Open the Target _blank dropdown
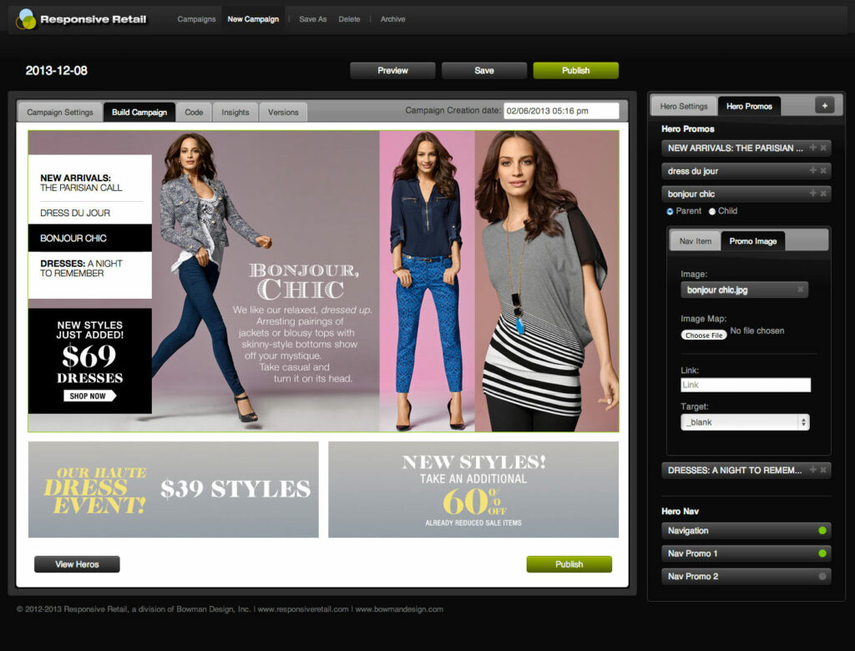Image resolution: width=855 pixels, height=651 pixels. click(745, 422)
